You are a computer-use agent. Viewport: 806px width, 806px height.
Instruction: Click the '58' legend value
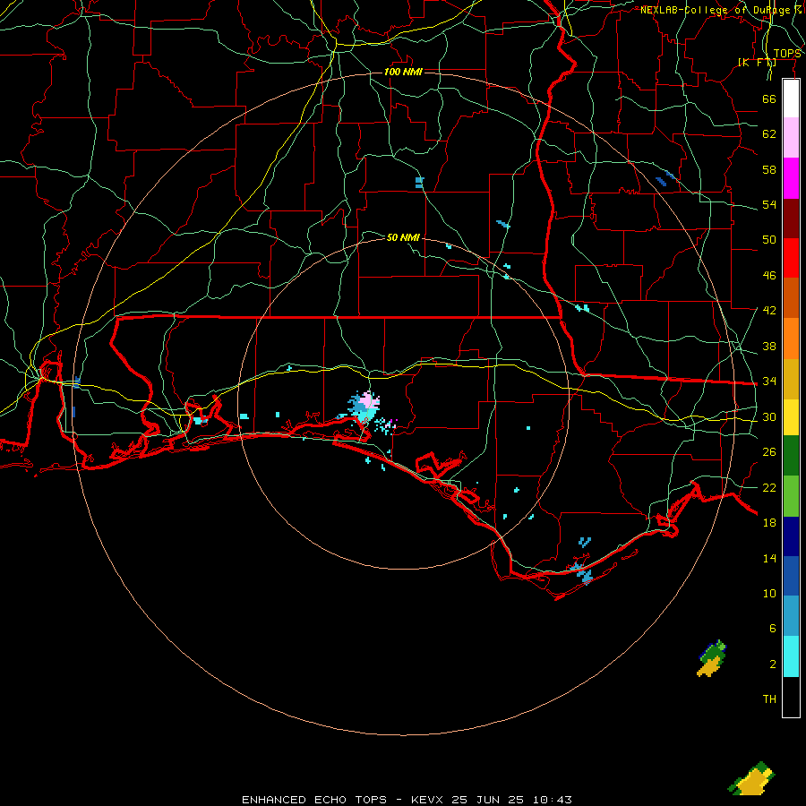pos(769,169)
